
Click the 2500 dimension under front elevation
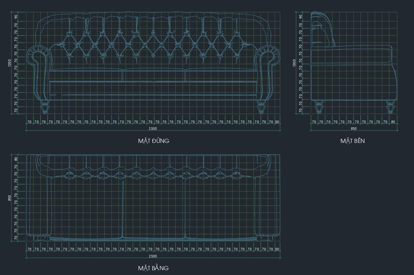(153, 129)
